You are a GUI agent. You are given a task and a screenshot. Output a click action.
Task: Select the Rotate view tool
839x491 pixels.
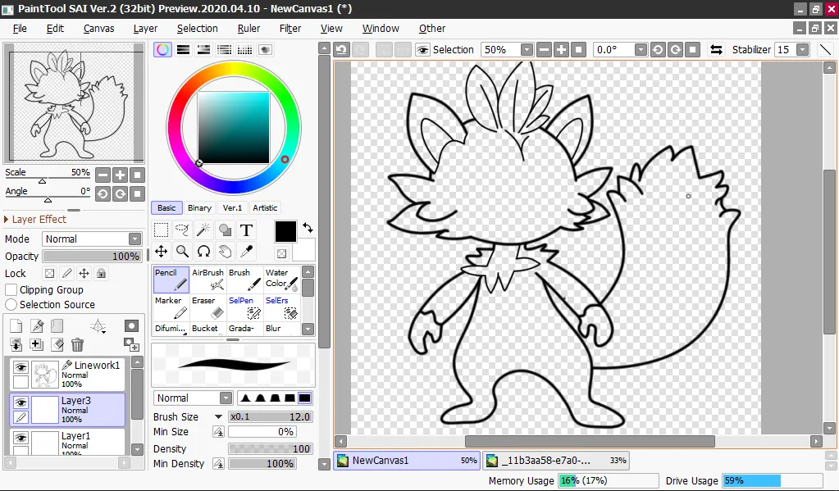pyautogui.click(x=203, y=252)
